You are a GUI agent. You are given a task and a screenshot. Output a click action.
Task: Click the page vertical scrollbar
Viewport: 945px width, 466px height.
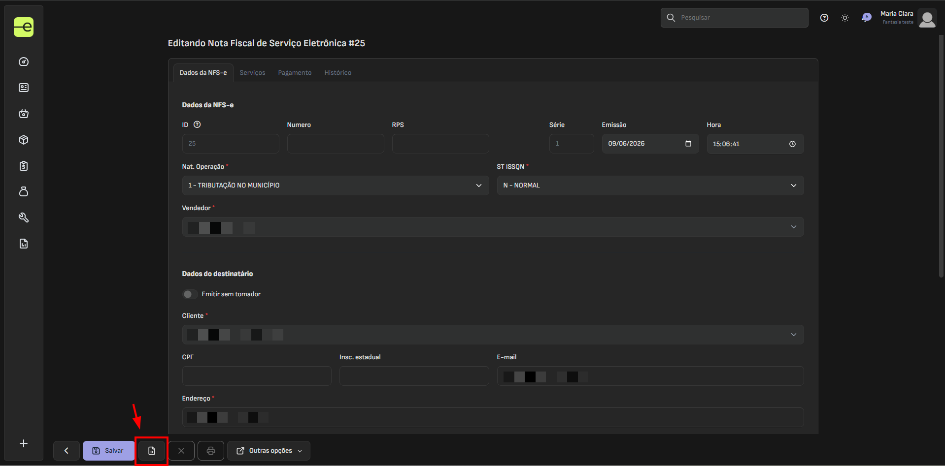(x=941, y=156)
